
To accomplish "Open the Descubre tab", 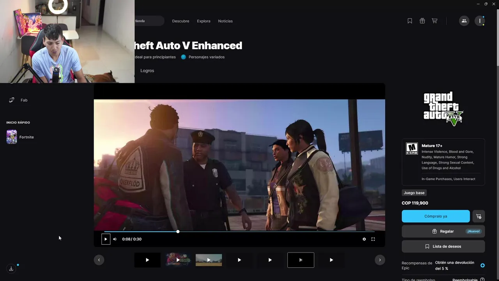I will (180, 21).
